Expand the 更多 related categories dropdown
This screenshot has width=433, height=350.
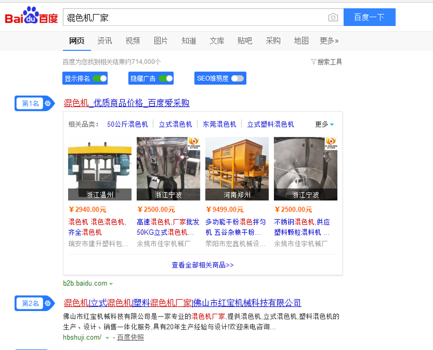click(x=324, y=124)
